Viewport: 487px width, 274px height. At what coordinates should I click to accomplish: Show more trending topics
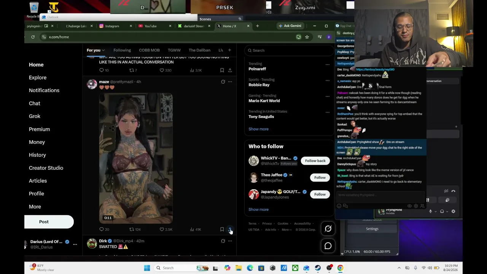click(258, 129)
